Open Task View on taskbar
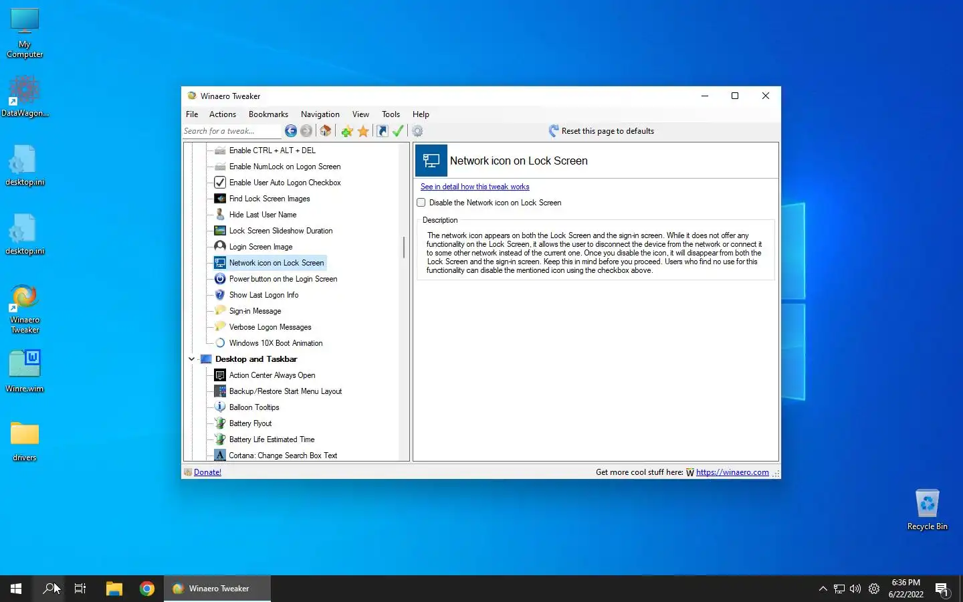Screen dimensions: 963x602 (x=80, y=589)
